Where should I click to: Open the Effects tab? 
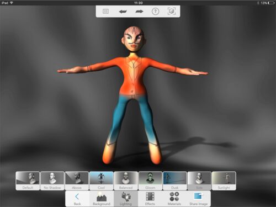pyautogui.click(x=150, y=199)
